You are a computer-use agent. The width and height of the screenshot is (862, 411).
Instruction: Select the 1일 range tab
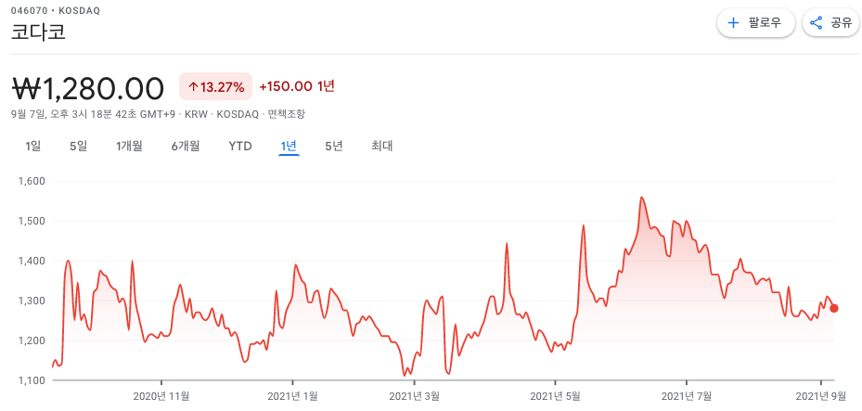coord(33,147)
